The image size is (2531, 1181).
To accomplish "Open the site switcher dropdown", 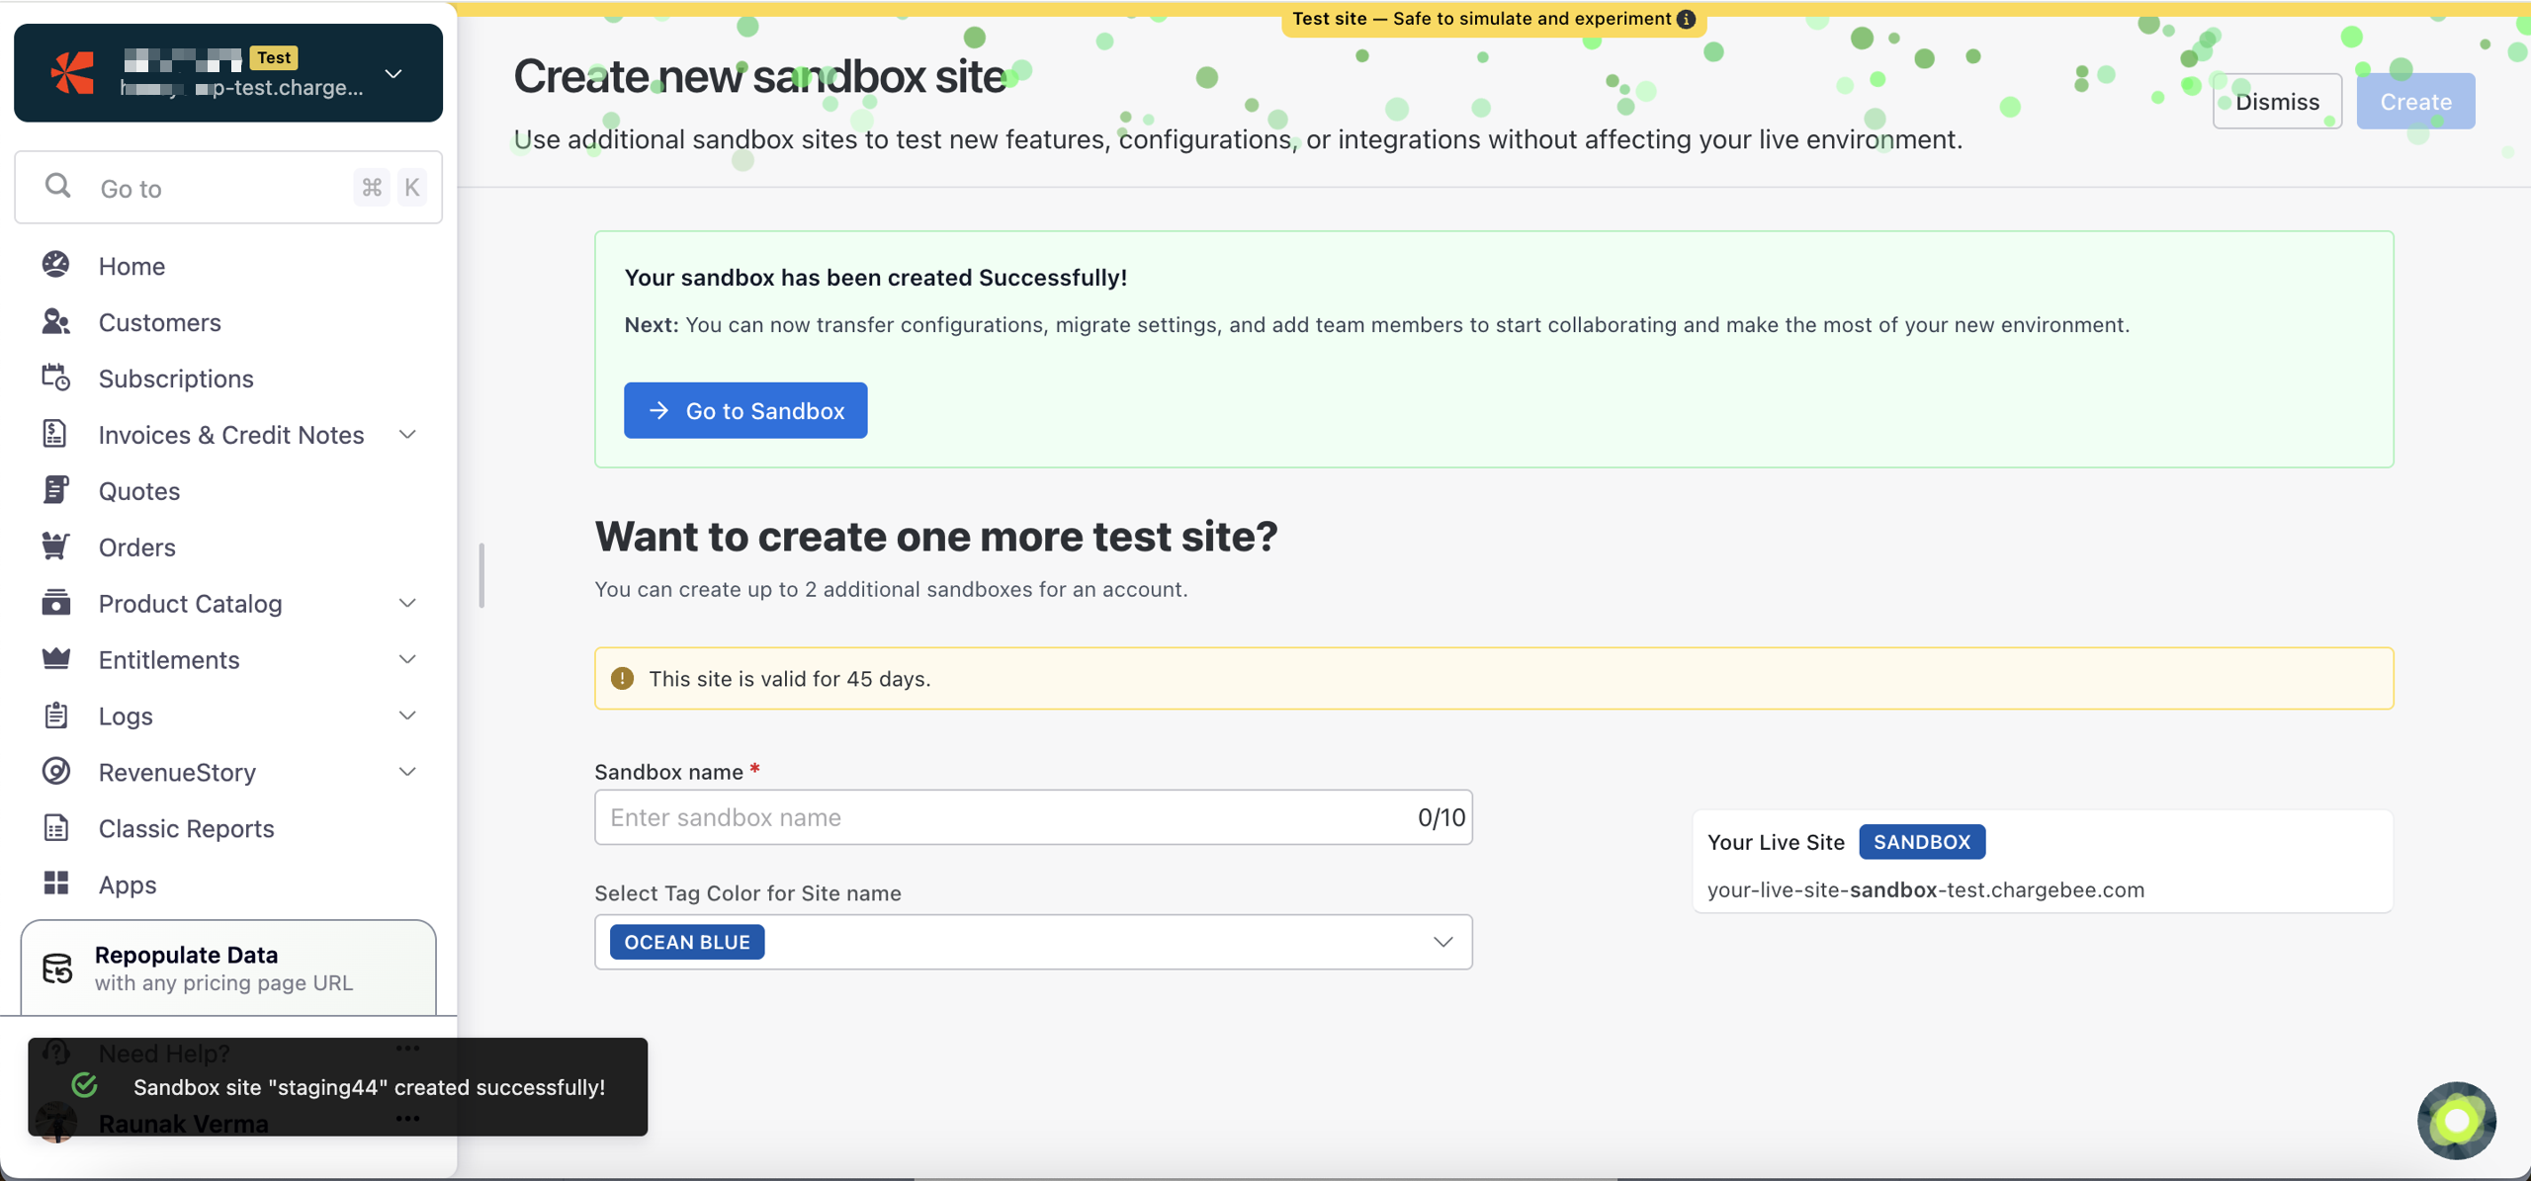I will pyautogui.click(x=393, y=74).
